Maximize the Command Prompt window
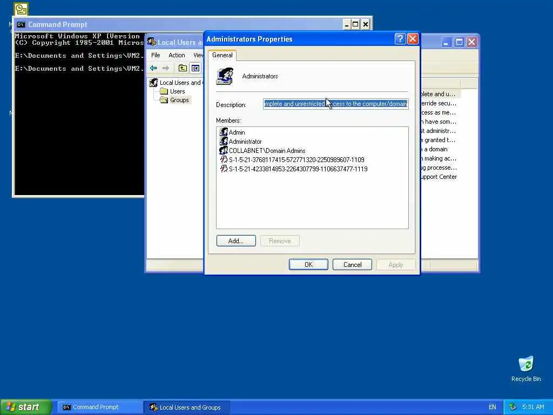The width and height of the screenshot is (553, 415). click(355, 24)
